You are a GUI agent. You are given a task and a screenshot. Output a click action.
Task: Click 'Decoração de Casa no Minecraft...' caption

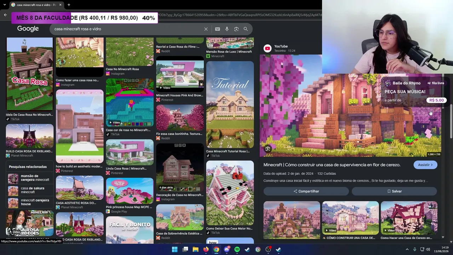pos(179,195)
